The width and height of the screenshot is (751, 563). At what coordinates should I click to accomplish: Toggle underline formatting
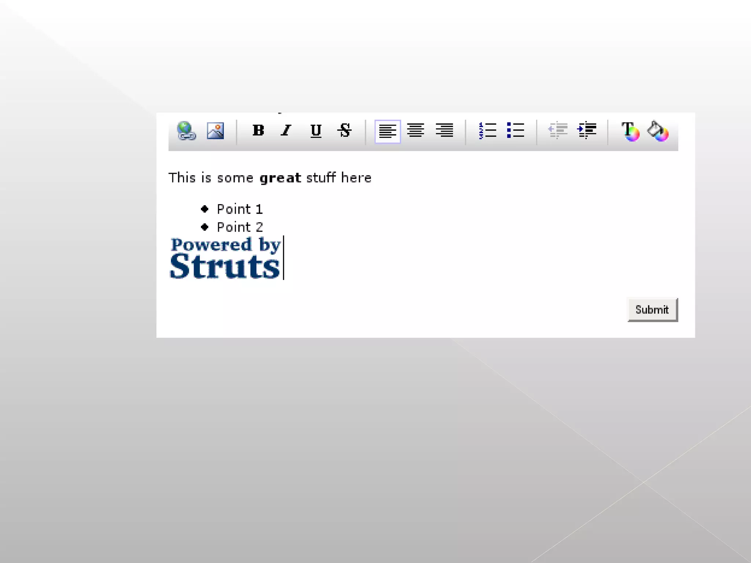(316, 130)
